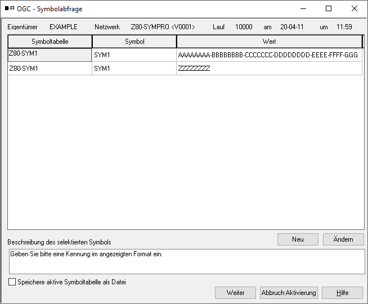Click the Symbol column header
The height and width of the screenshot is (304, 368).
point(134,42)
